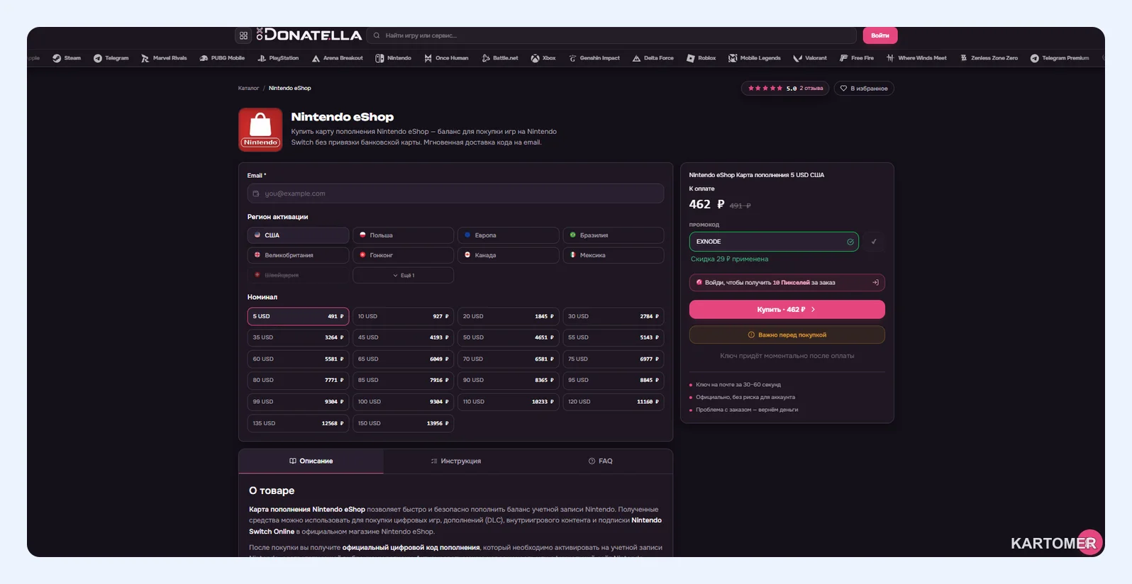Viewport: 1132px width, 584px height.
Task: Pick the Бразилия region
Action: tap(613, 235)
